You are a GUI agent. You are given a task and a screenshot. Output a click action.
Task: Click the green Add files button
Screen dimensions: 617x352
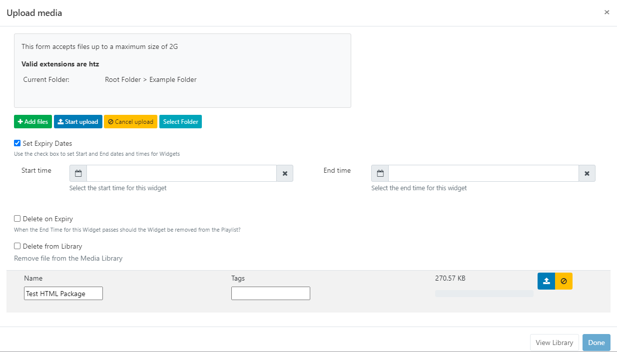pyautogui.click(x=33, y=122)
